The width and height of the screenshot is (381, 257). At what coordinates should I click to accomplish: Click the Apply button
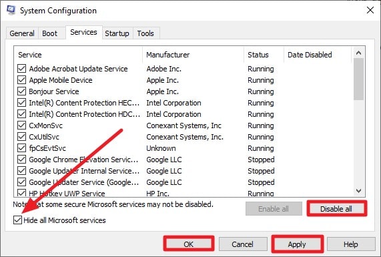[297, 244]
